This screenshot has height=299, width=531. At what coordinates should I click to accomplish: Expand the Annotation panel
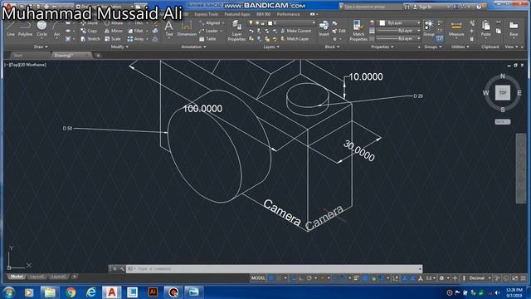(x=193, y=47)
